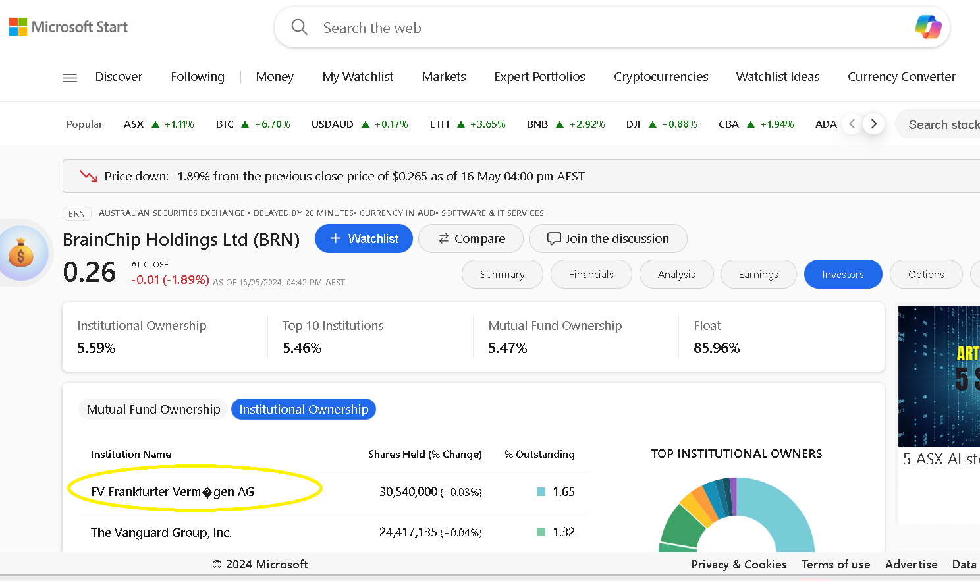The height and width of the screenshot is (581, 980).
Task: Select the USDAUD ticker
Action: pyautogui.click(x=360, y=124)
